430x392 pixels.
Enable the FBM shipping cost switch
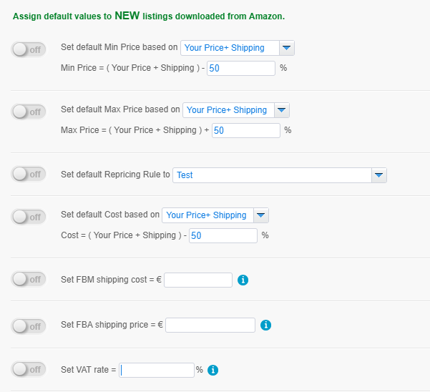(x=29, y=279)
